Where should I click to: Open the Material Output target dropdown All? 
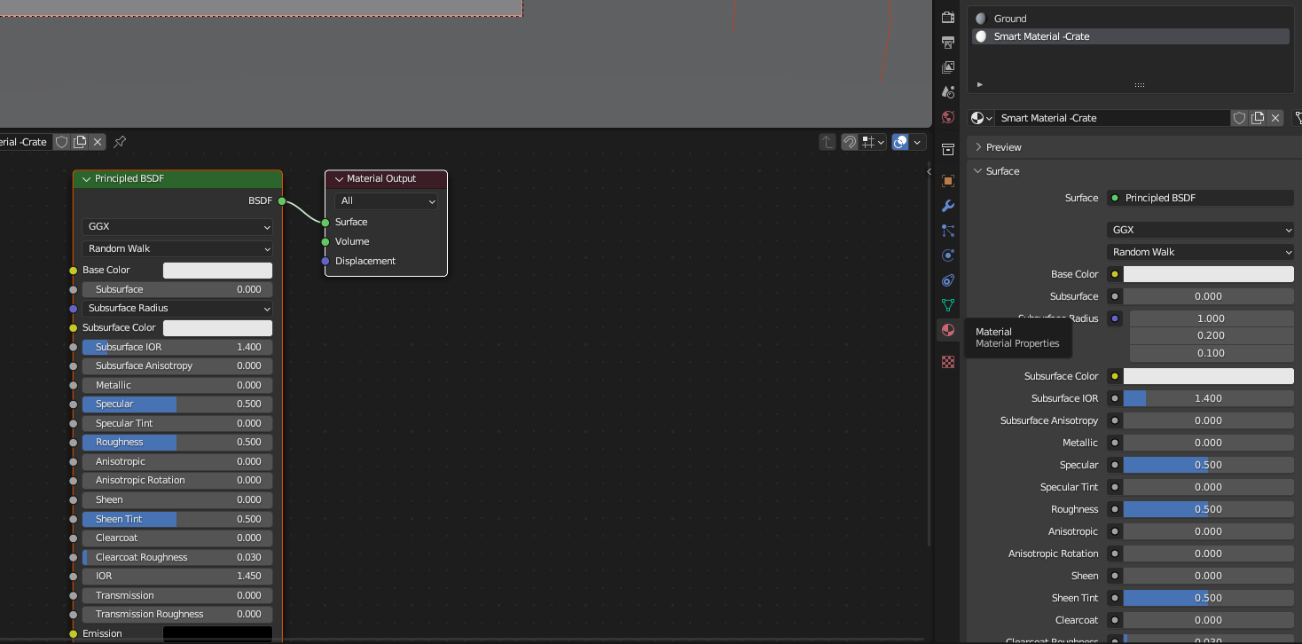click(x=387, y=201)
